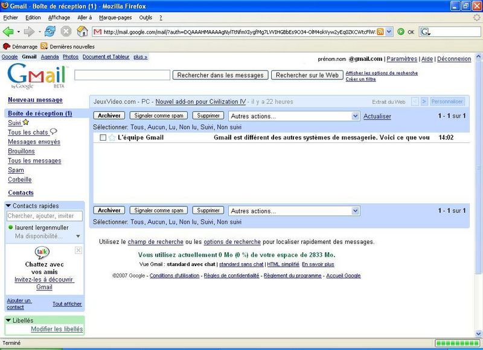Click the bottom Supprimer button
483x350 pixels.
[x=208, y=210]
